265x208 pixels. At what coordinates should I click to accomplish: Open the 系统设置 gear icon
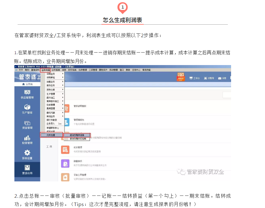click(x=27, y=153)
